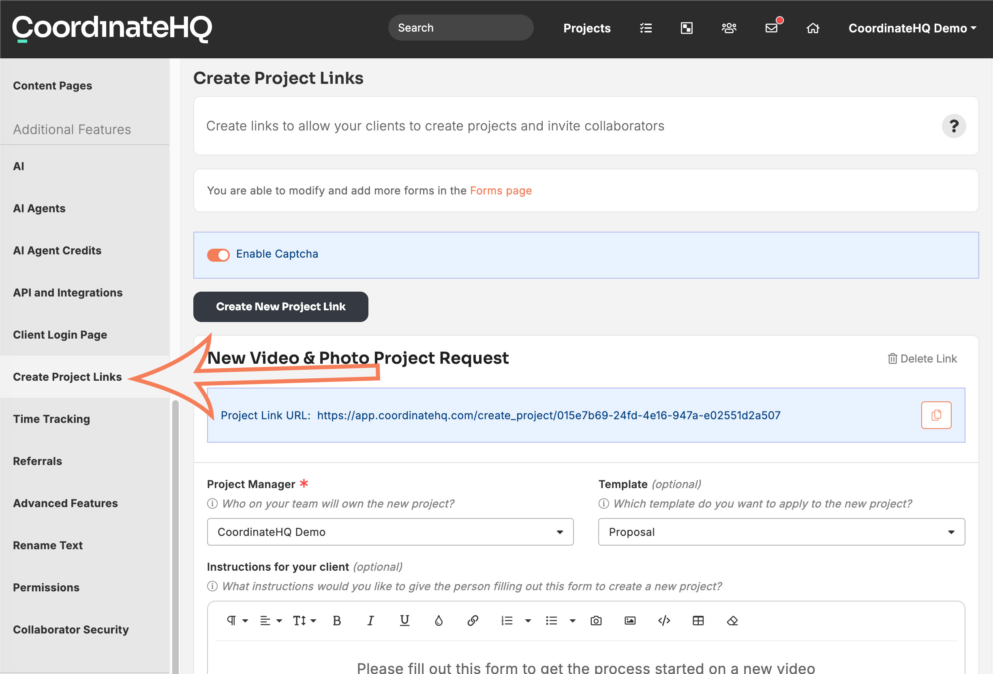Open CoordinateHQ Demo account menu
993x674 pixels.
(912, 28)
